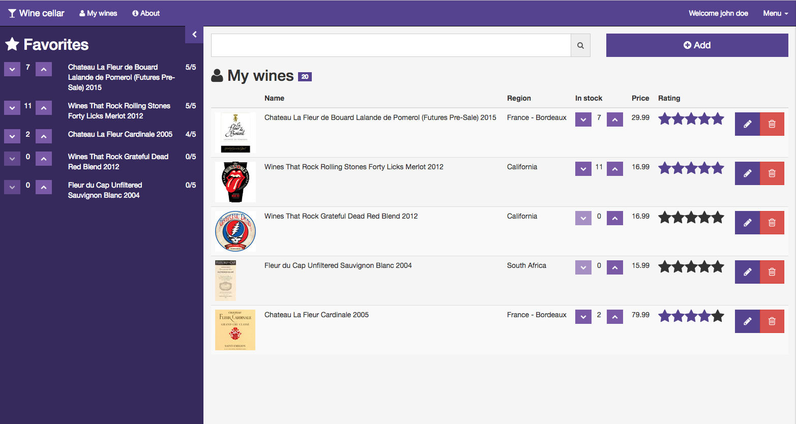
Task: Edit Fleur du Cap Unfiltered Sauvignon Blanc entry
Action: [747, 272]
